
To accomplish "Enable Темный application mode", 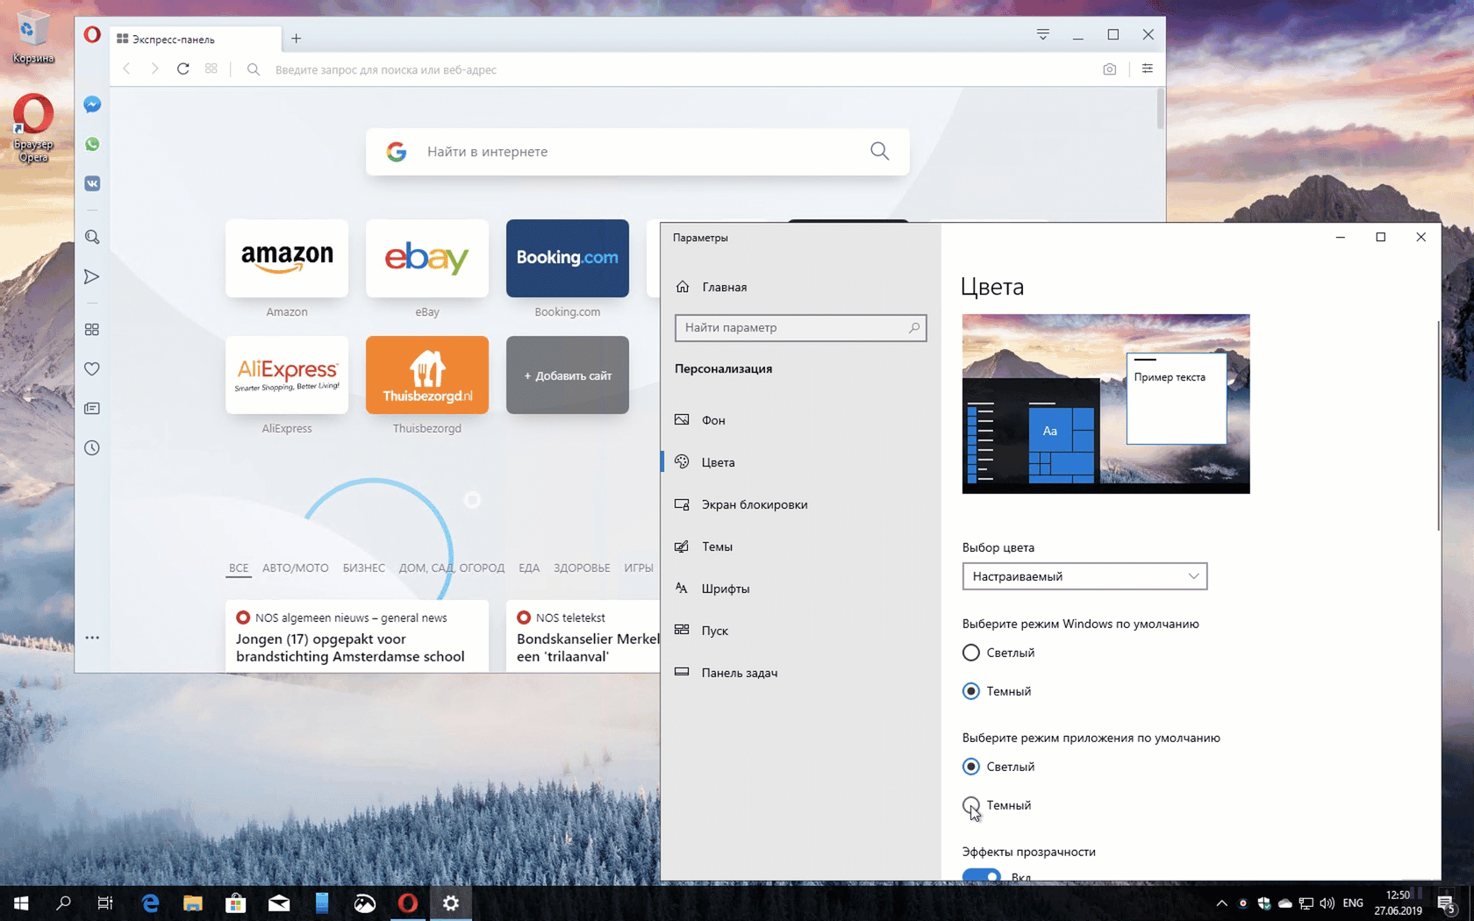I will 970,804.
